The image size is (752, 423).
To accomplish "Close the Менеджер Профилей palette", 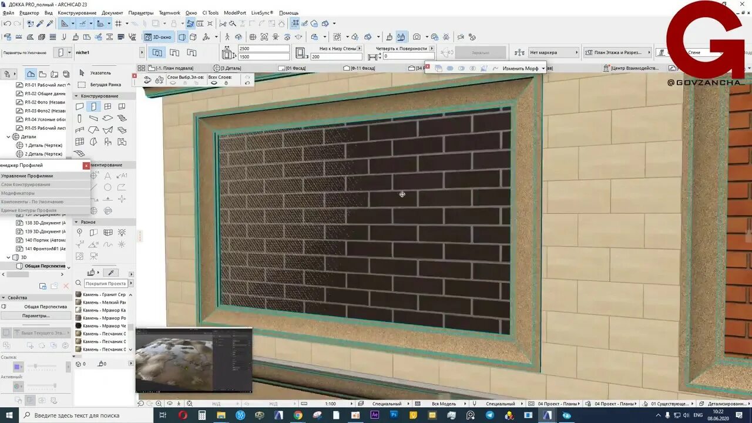I will [x=86, y=166].
